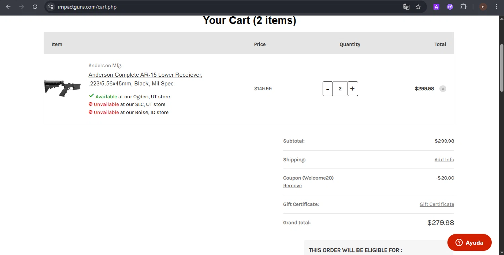Open the Chrome three-dot menu
This screenshot has height=255, width=504.
point(496,7)
